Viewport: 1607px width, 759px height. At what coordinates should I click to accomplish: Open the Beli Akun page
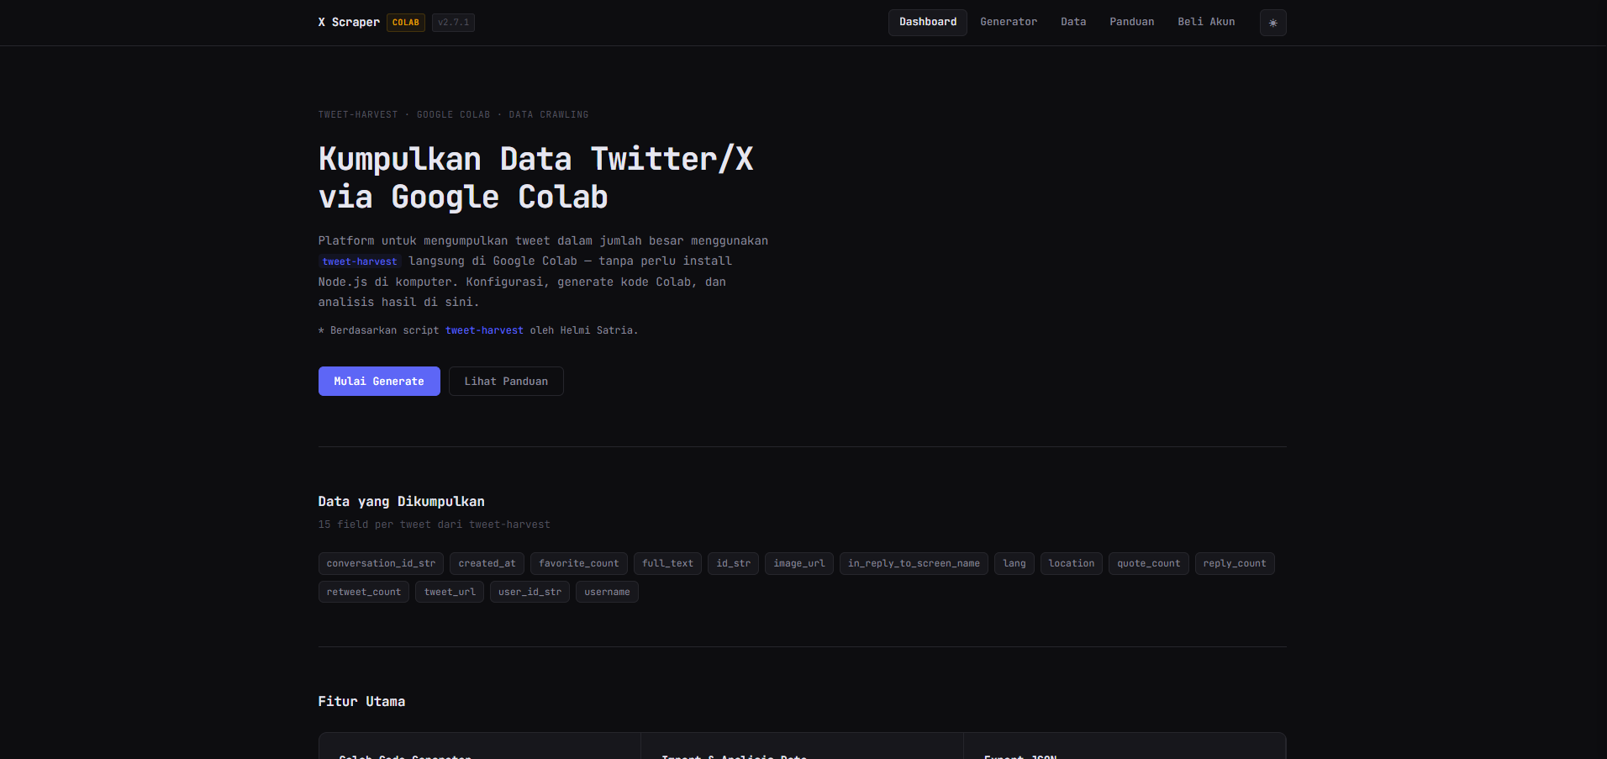click(1206, 22)
